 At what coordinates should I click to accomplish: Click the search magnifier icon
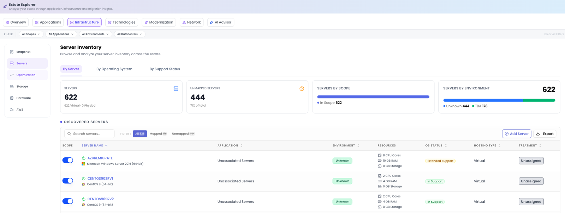[69, 134]
